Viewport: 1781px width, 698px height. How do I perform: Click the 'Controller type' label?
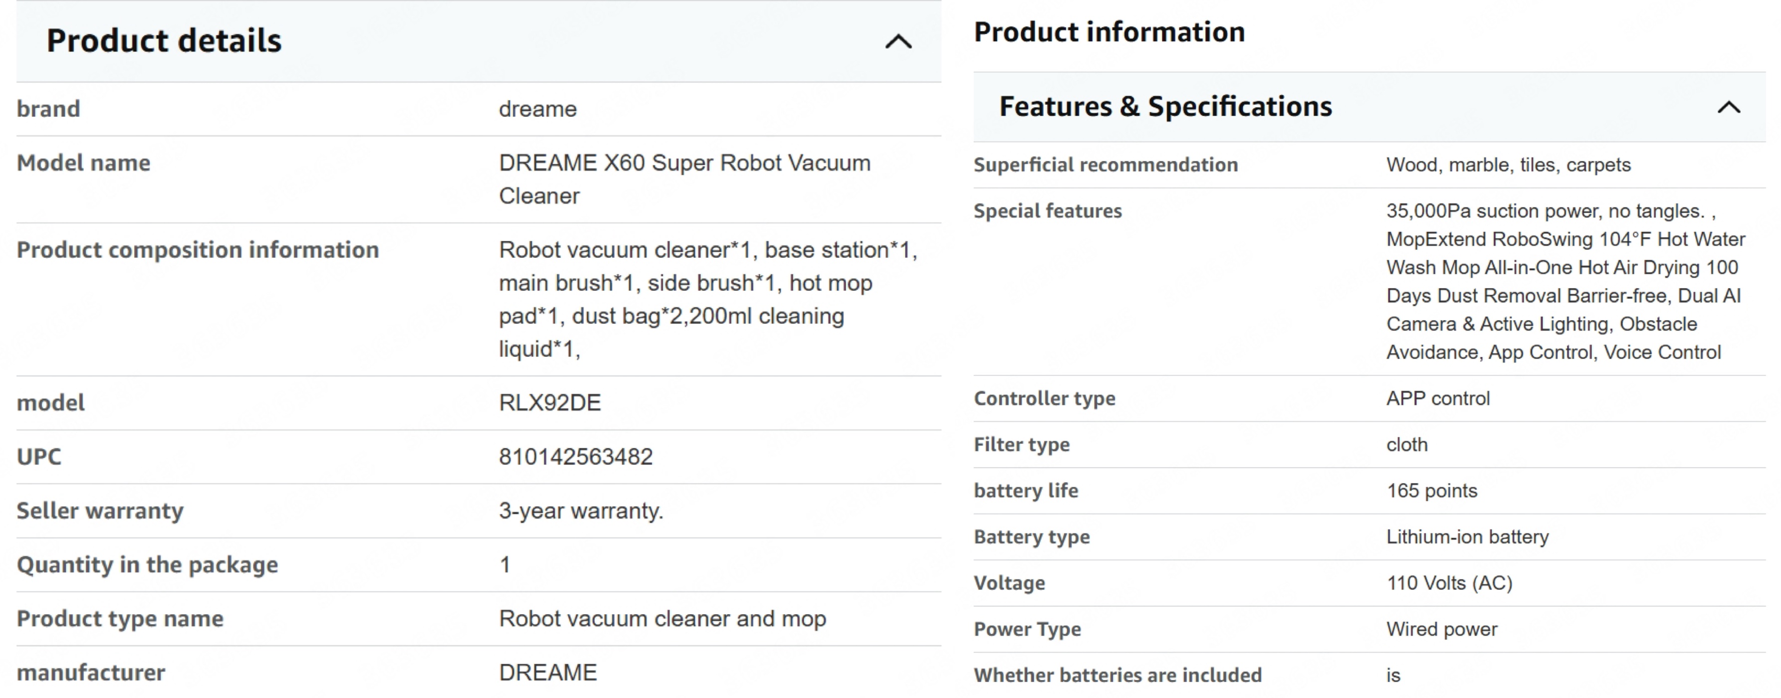[1045, 398]
